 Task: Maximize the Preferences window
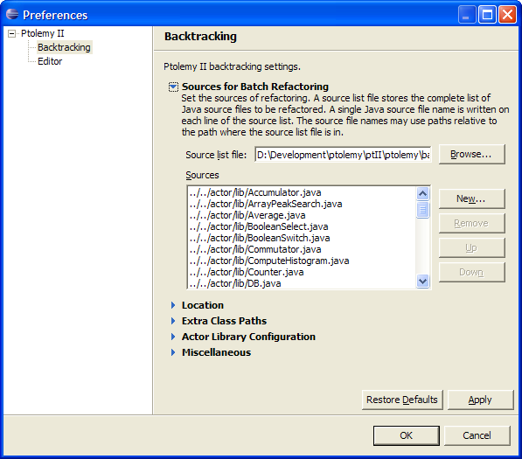pyautogui.click(x=487, y=15)
